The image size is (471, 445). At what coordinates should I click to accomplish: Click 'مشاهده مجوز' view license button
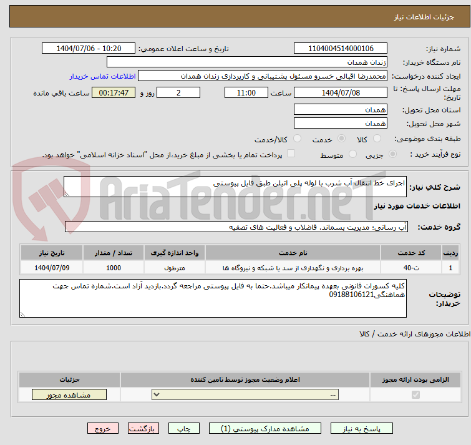(69, 394)
